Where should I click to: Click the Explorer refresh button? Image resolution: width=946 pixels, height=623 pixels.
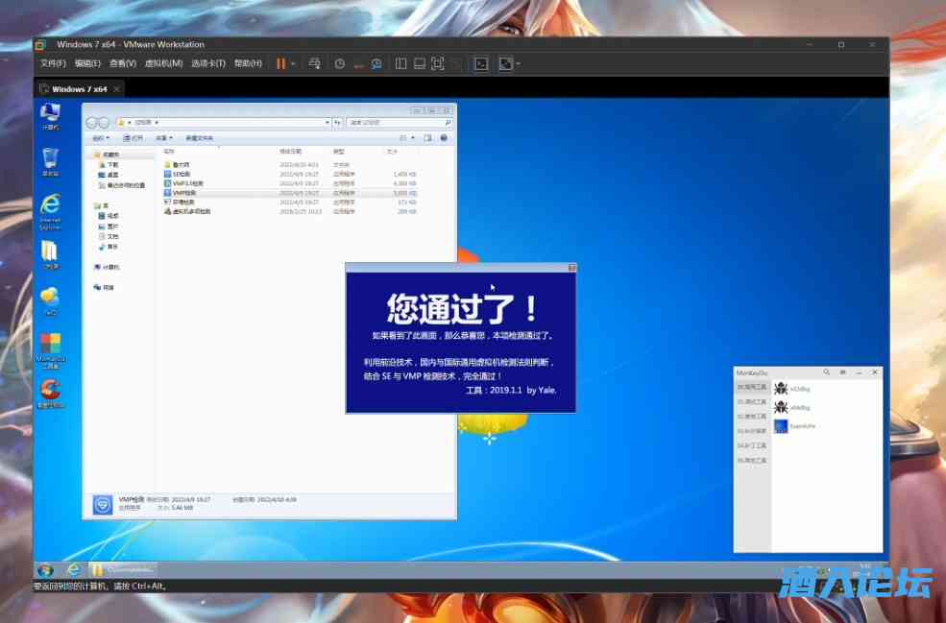point(338,123)
